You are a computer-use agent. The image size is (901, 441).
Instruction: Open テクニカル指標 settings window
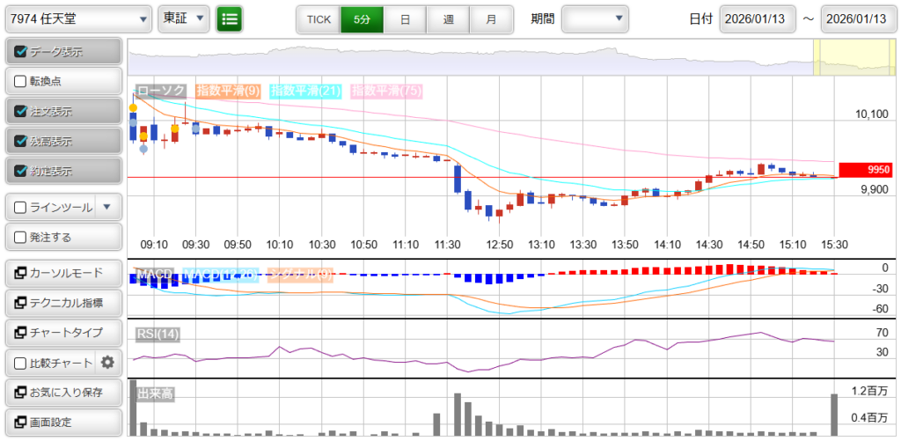62,303
